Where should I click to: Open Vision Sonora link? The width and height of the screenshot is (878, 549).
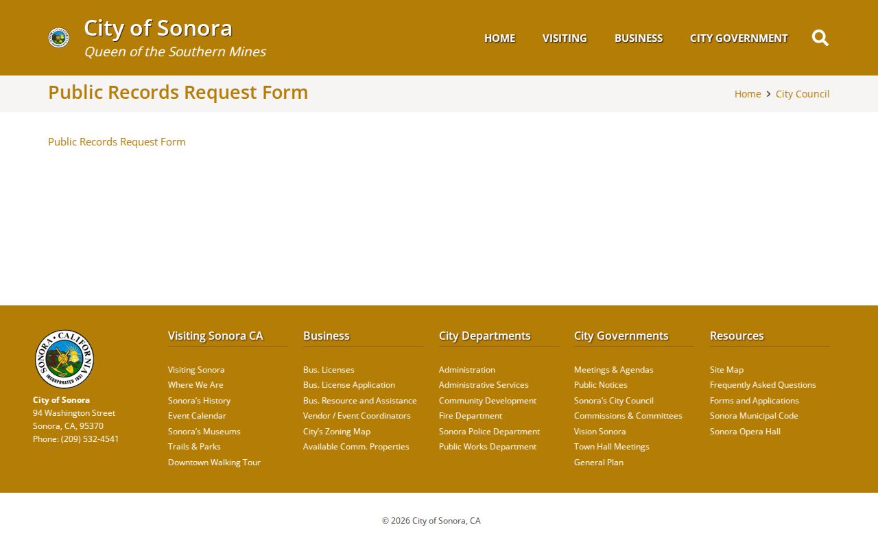[x=600, y=432]
